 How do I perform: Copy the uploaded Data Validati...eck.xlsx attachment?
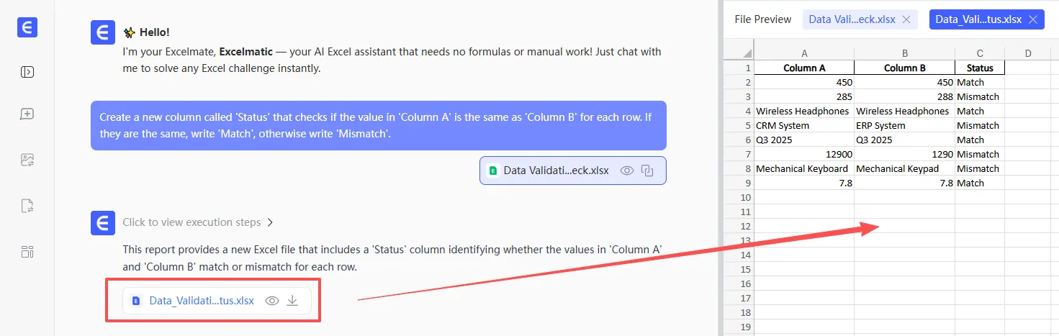click(647, 171)
